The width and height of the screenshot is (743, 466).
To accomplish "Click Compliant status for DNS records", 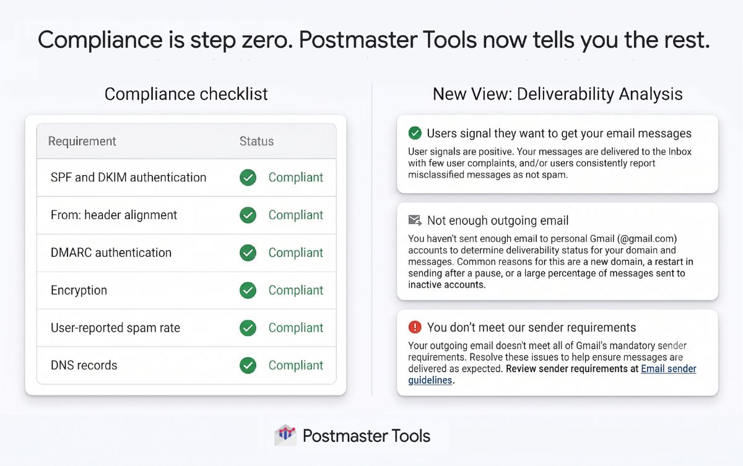I will click(296, 365).
